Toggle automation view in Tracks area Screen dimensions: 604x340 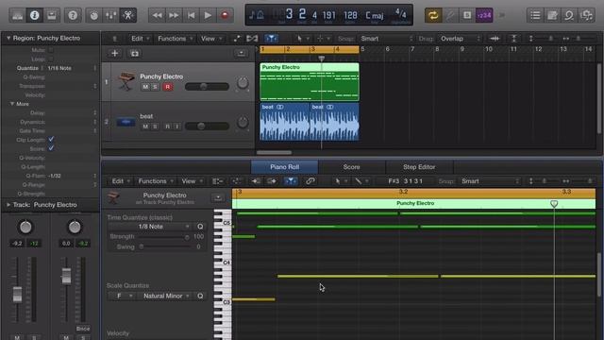click(236, 39)
